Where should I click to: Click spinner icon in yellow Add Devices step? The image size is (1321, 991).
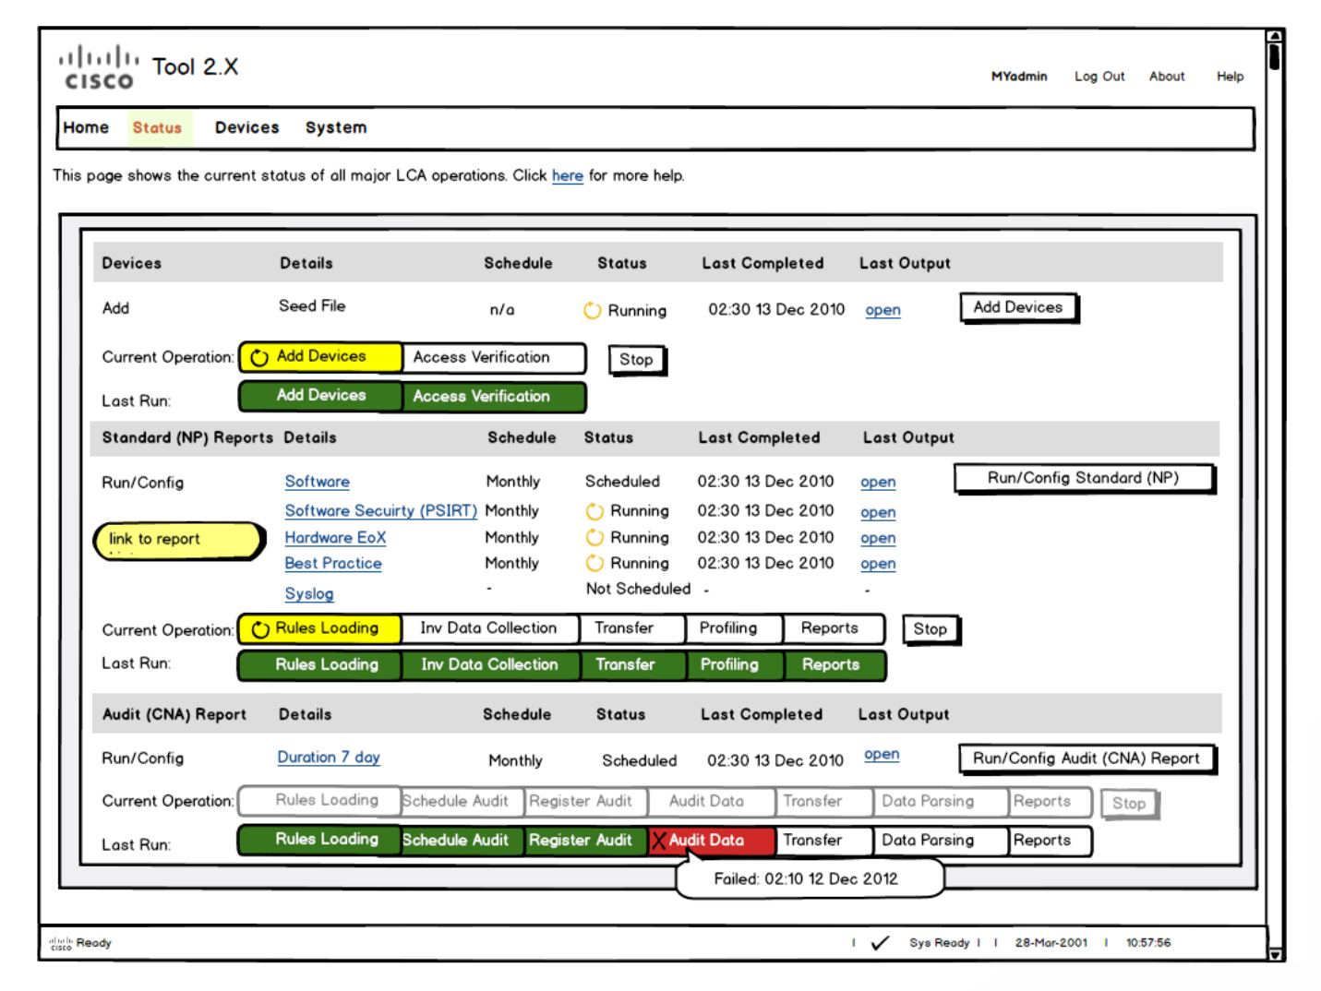[x=259, y=357]
